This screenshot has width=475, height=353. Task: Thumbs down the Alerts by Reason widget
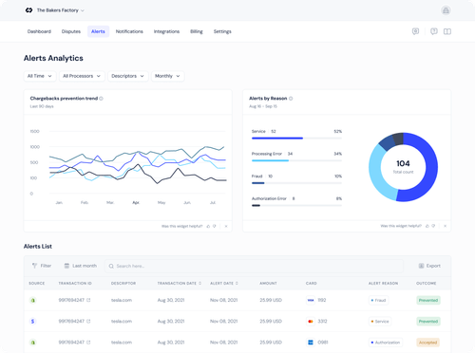[433, 226]
